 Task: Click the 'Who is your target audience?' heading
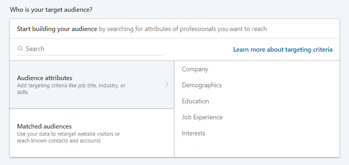point(51,9)
